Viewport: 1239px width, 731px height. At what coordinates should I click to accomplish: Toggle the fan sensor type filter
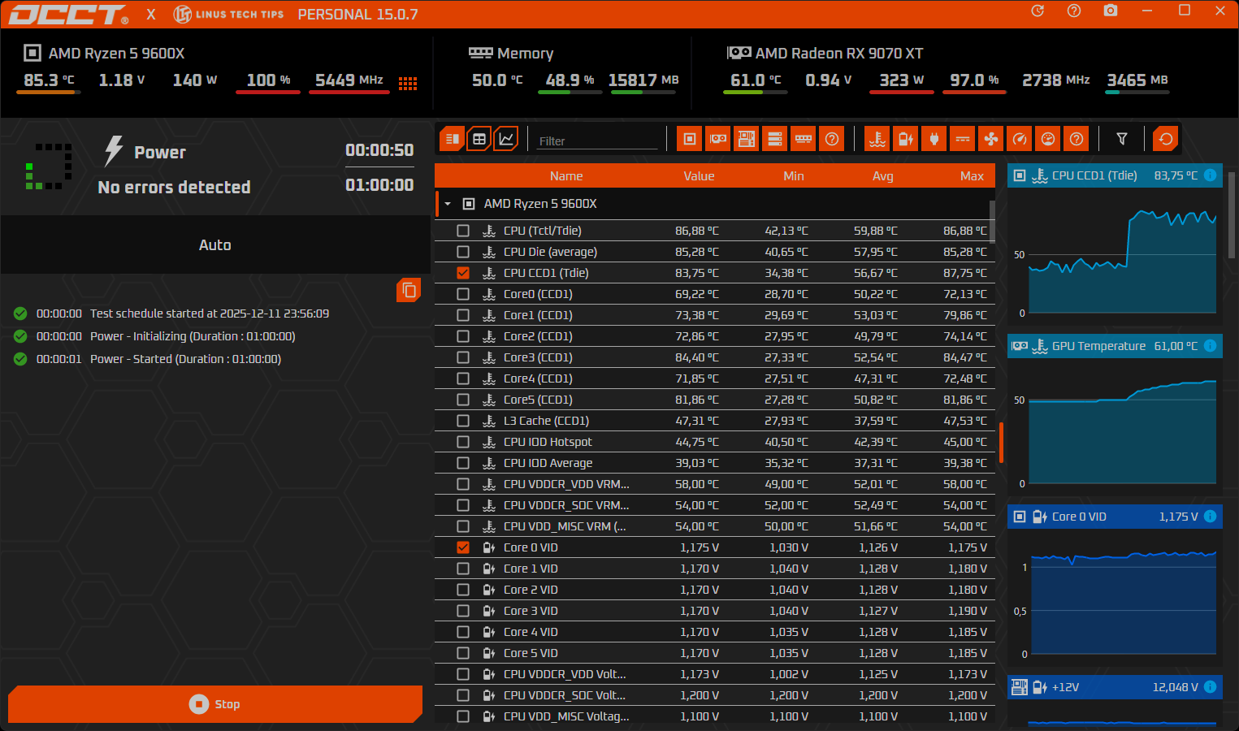[x=991, y=139]
